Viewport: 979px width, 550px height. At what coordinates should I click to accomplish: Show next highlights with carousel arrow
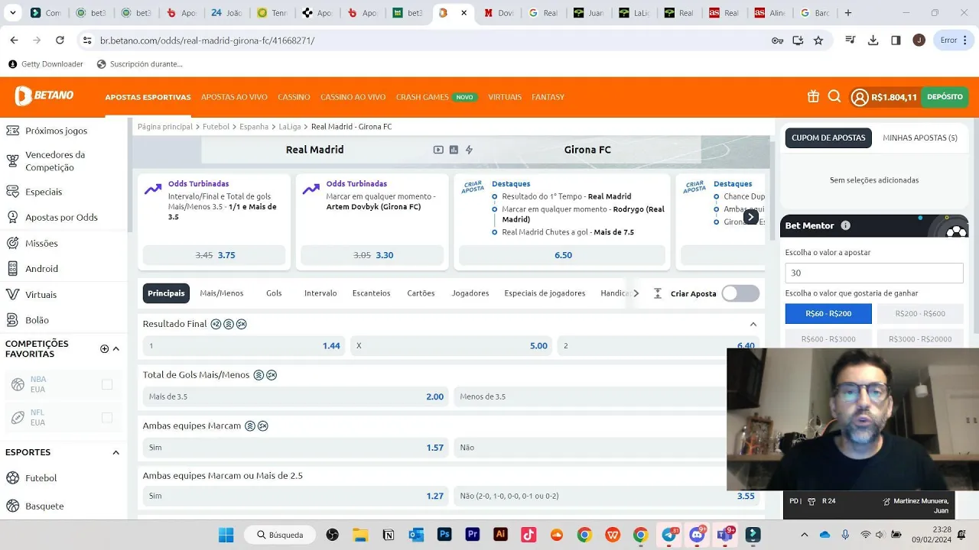[751, 217]
